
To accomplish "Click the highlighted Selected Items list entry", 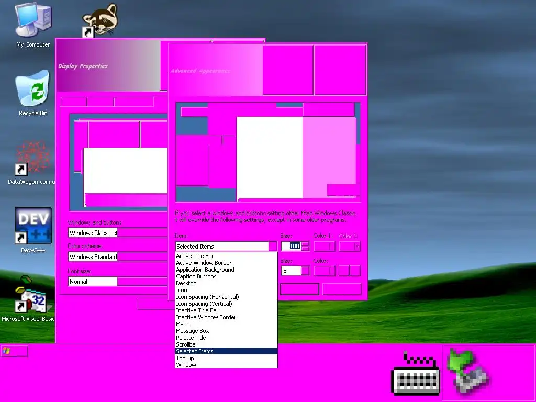I will pos(226,351).
